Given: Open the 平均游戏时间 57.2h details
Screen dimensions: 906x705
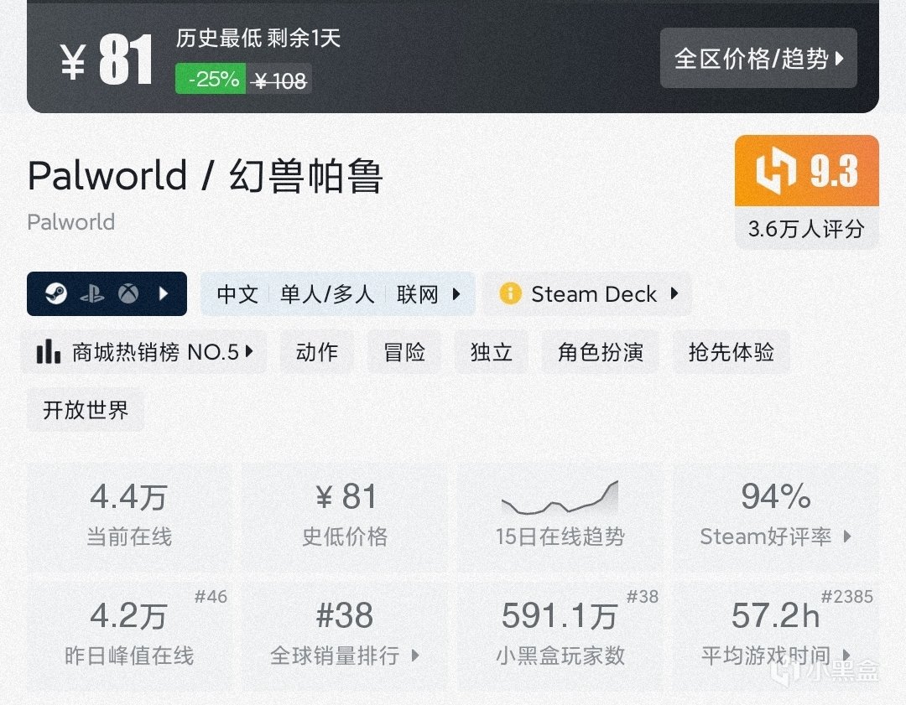Looking at the screenshot, I should point(776,635).
